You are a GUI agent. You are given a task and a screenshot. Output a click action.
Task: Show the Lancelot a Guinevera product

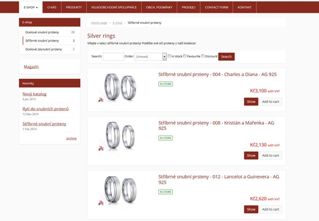(251, 209)
